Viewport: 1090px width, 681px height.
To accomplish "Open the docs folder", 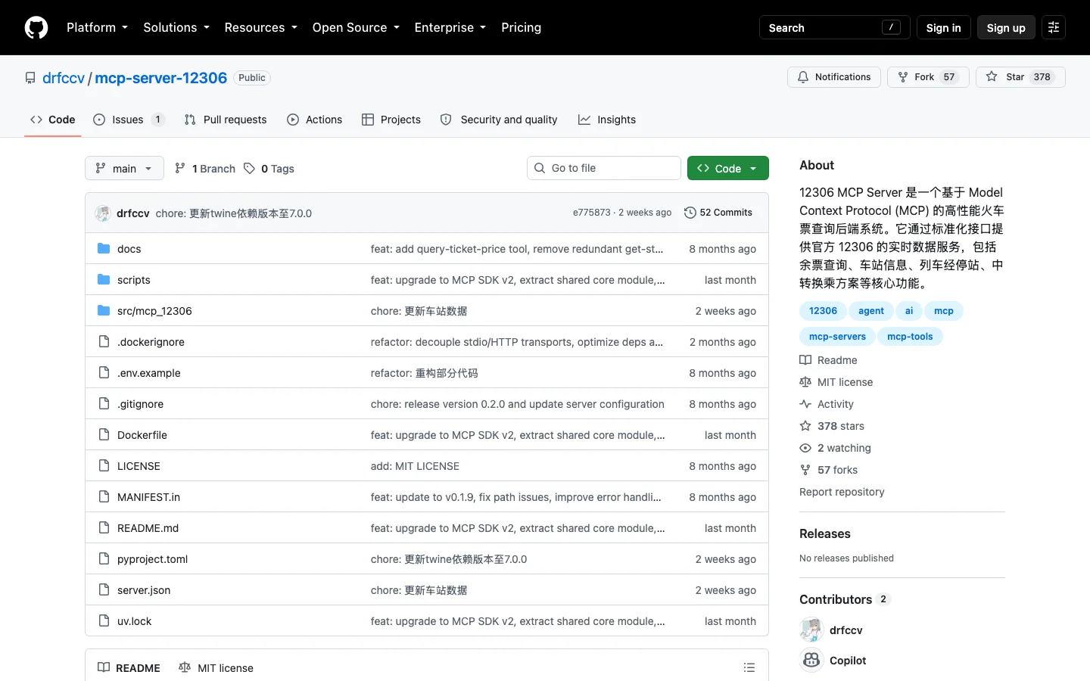I will pos(129,249).
